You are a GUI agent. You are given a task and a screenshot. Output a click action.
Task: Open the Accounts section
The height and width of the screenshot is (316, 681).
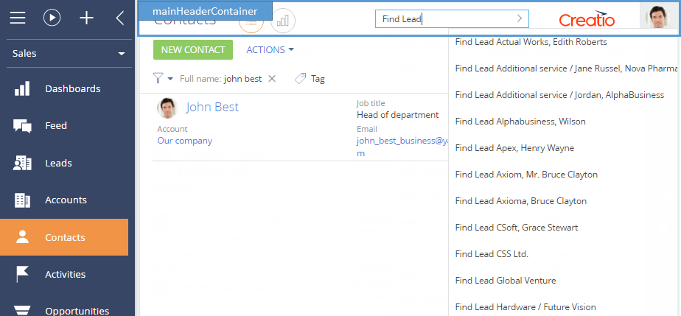point(66,200)
